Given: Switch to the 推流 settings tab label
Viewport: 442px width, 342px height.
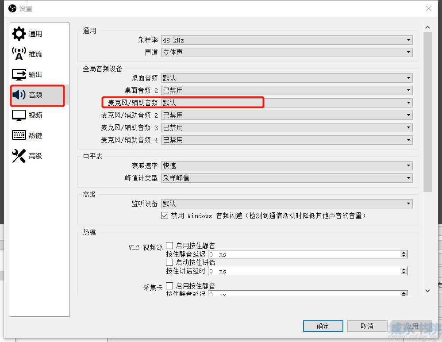Looking at the screenshot, I should pos(35,54).
